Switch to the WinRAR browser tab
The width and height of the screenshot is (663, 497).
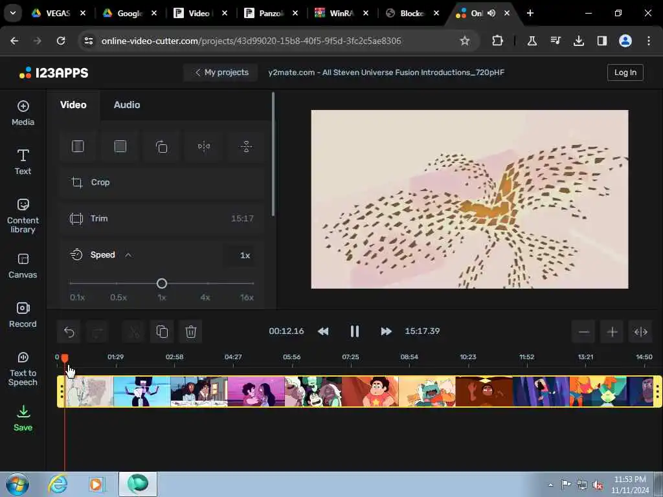(341, 13)
